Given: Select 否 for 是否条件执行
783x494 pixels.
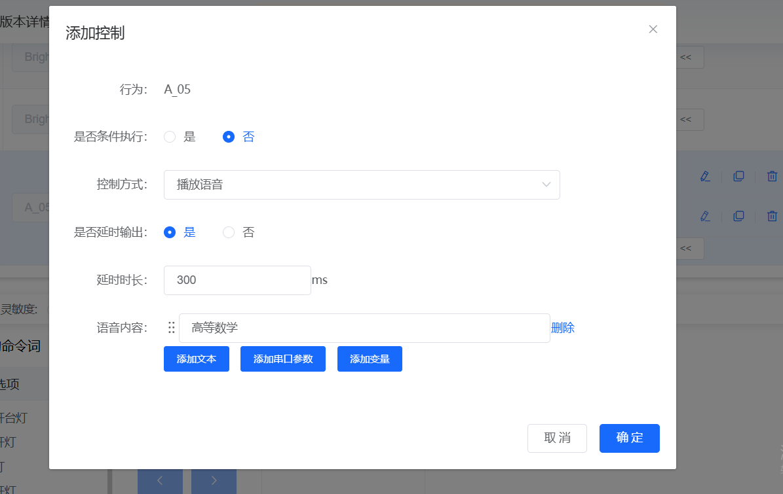Looking at the screenshot, I should point(229,137).
